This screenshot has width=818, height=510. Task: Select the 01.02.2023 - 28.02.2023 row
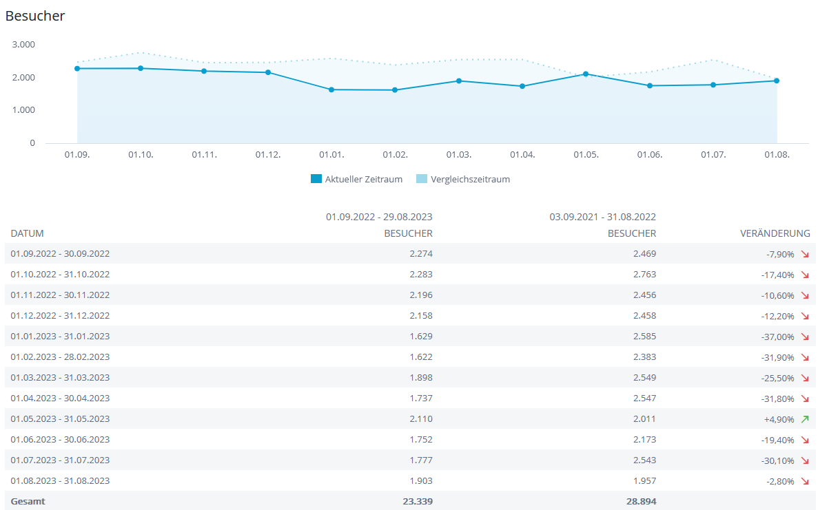[x=60, y=357]
